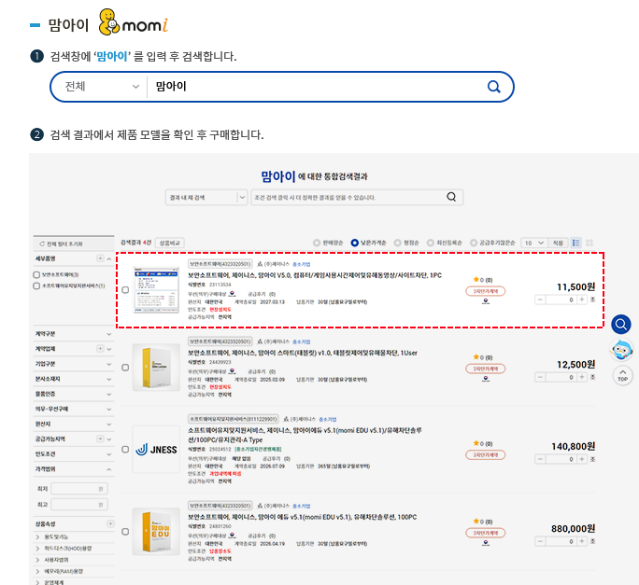639x585 pixels.
Task: Increase quantity for the 12,500원 product
Action: click(x=581, y=377)
